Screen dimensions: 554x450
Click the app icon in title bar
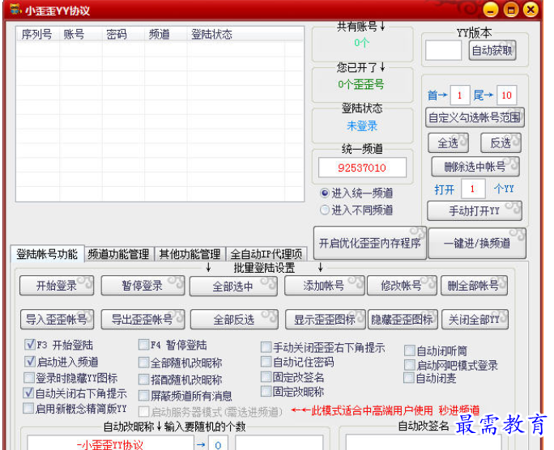click(15, 10)
